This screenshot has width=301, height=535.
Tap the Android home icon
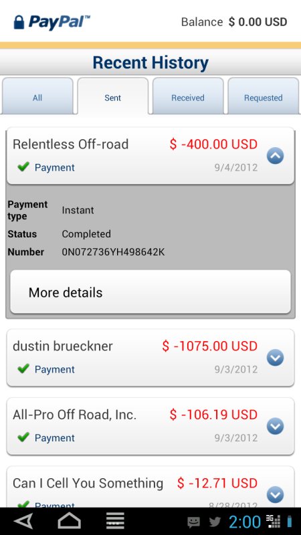point(70,521)
